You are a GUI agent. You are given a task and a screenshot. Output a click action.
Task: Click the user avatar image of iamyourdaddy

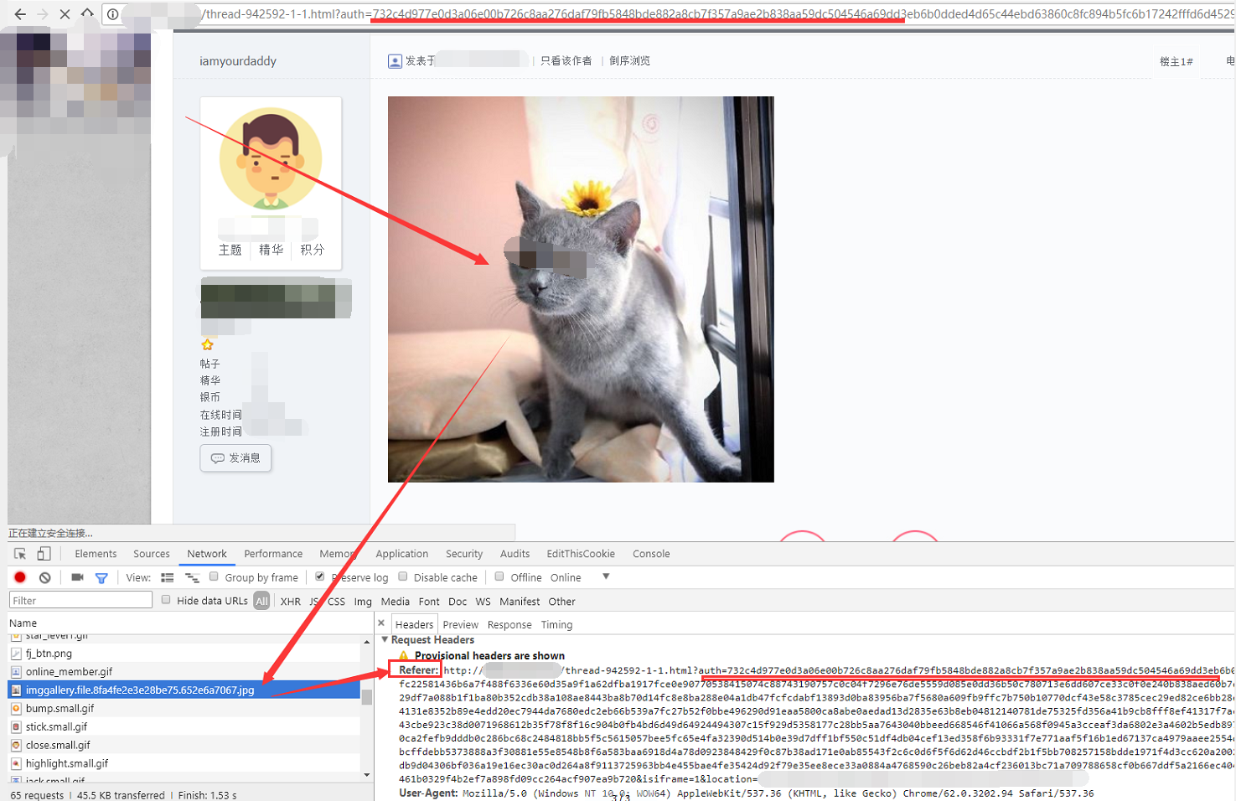point(271,158)
